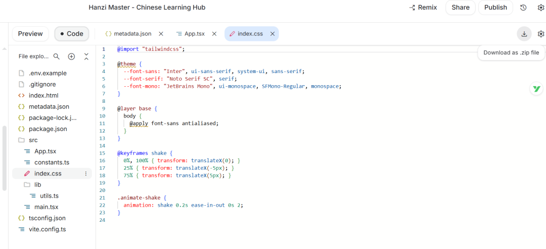Open version history clock icon
546x249 pixels.
tap(523, 8)
